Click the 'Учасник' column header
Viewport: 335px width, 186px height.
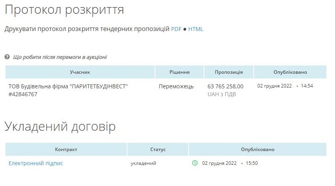tap(80, 72)
